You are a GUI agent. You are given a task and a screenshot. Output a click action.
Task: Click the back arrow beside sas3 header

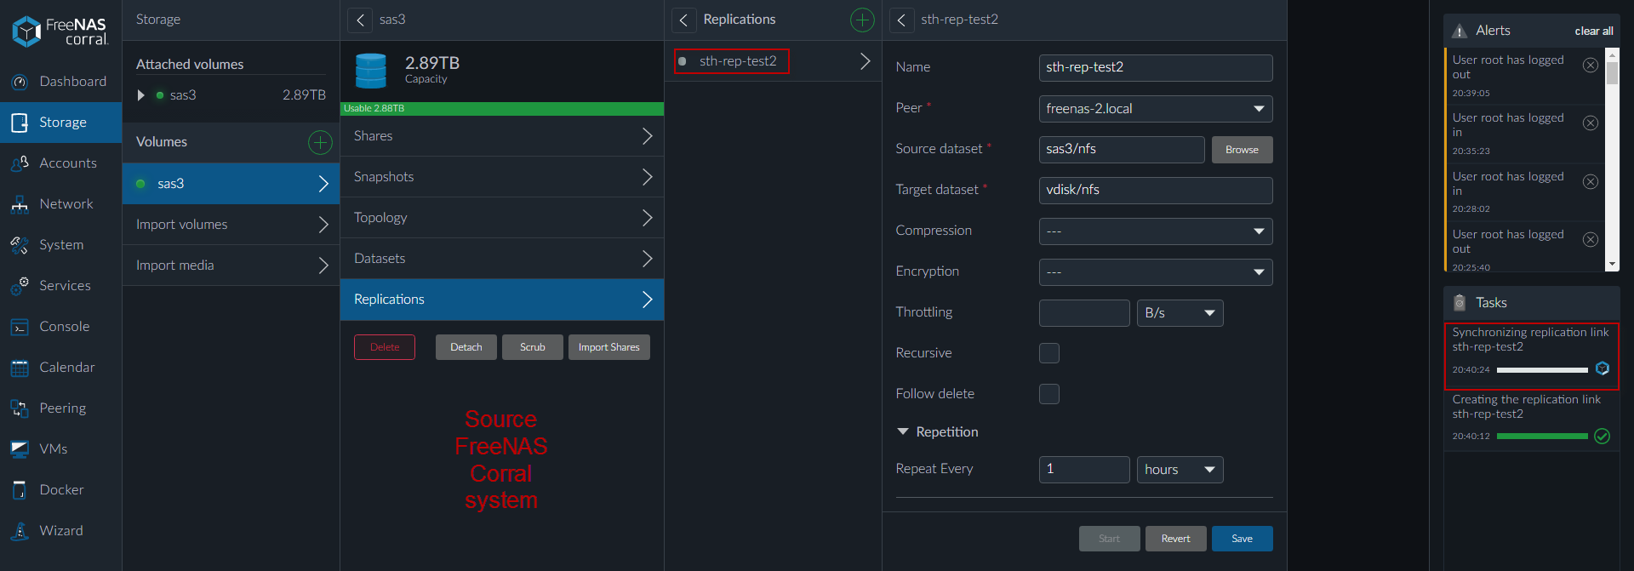pyautogui.click(x=360, y=20)
